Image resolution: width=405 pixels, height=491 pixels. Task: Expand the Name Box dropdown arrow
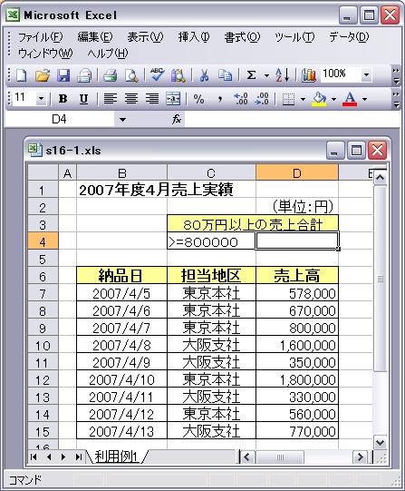[x=122, y=119]
